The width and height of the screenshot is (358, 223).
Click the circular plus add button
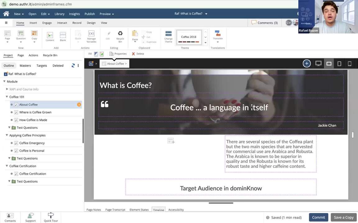tap(306, 63)
